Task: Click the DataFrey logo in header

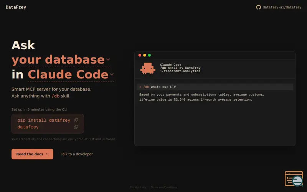Action: (16, 7)
